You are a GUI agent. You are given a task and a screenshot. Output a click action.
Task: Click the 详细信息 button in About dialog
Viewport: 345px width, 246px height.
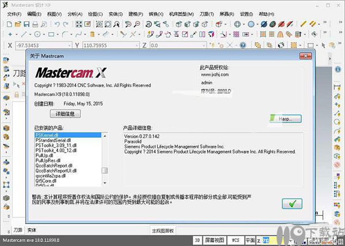point(65,114)
